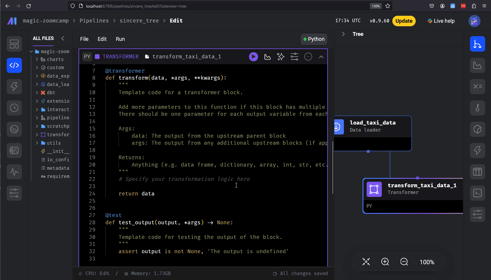Open the File menu

pos(84,39)
